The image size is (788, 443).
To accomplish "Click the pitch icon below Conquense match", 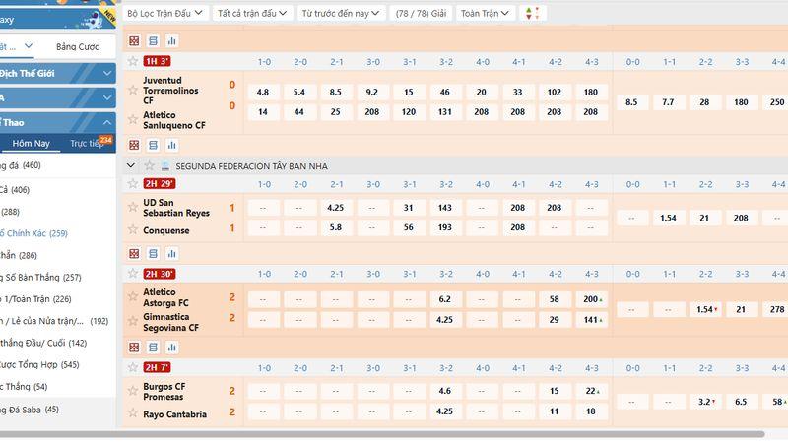I will (134, 253).
